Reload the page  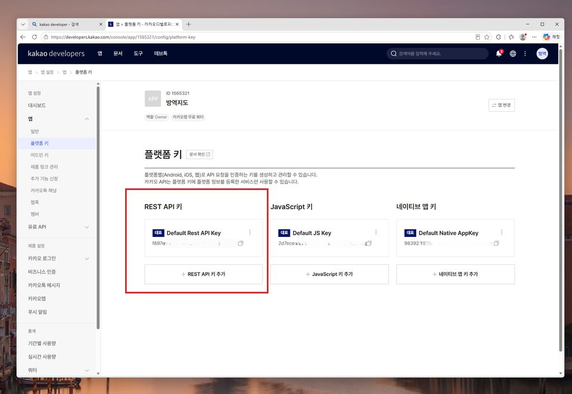[34, 37]
